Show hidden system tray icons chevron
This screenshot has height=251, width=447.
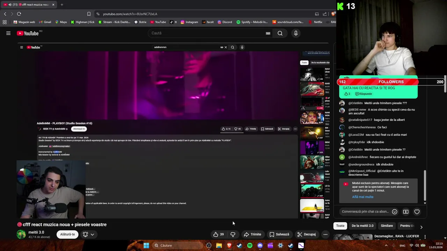click(386, 245)
